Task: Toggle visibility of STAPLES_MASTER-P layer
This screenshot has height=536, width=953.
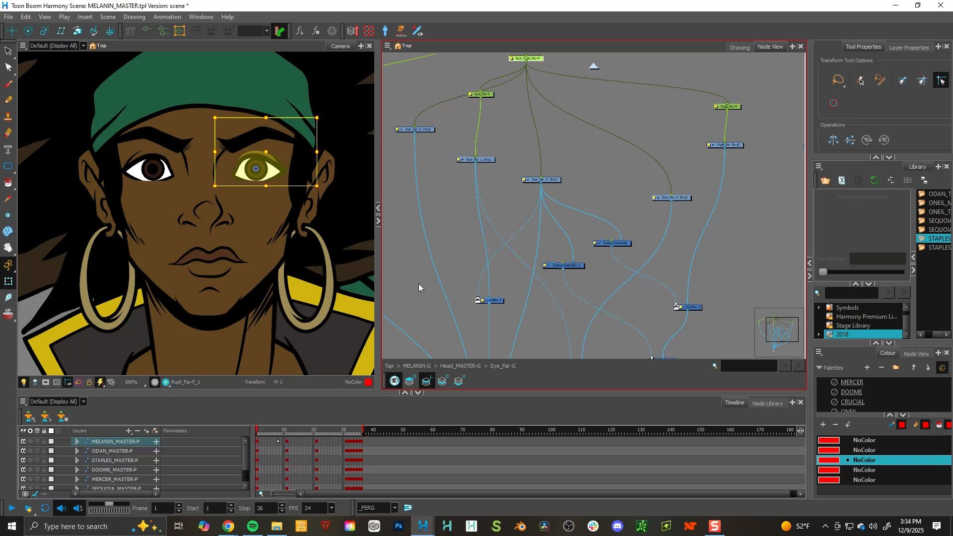Action: click(x=23, y=460)
